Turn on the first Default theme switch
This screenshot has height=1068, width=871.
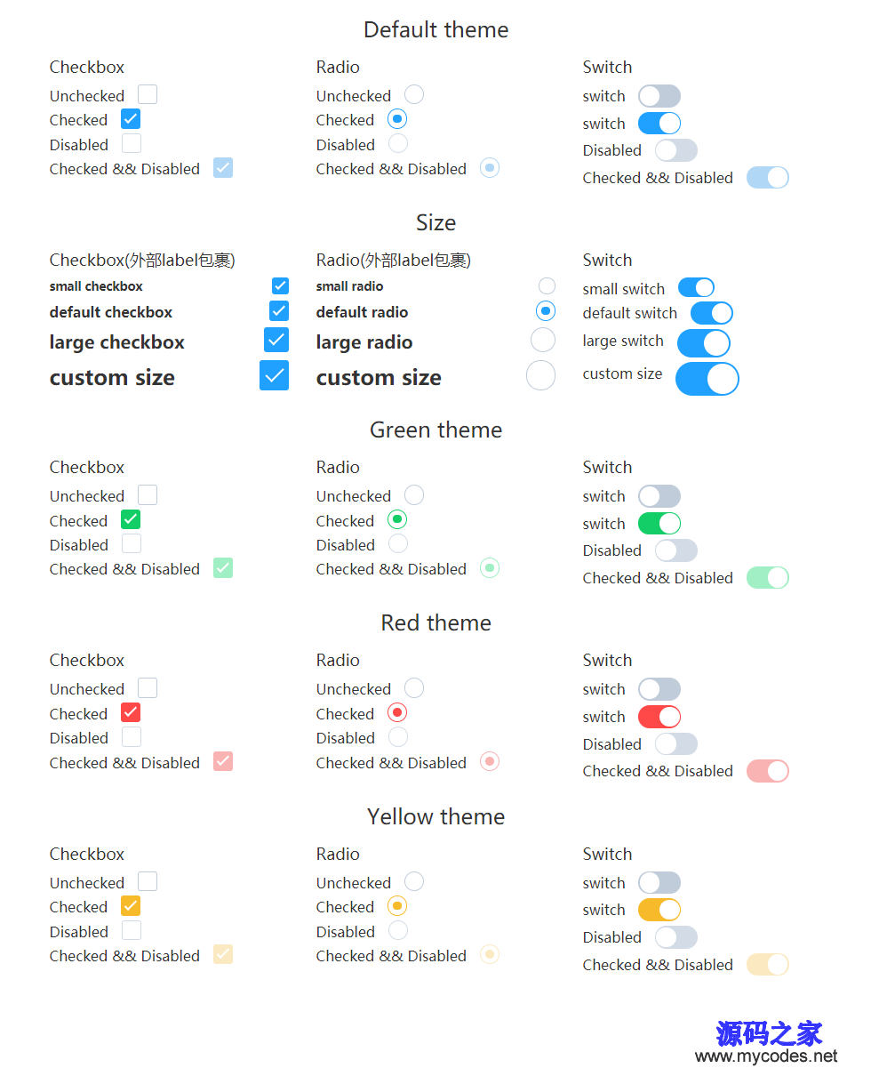click(659, 96)
